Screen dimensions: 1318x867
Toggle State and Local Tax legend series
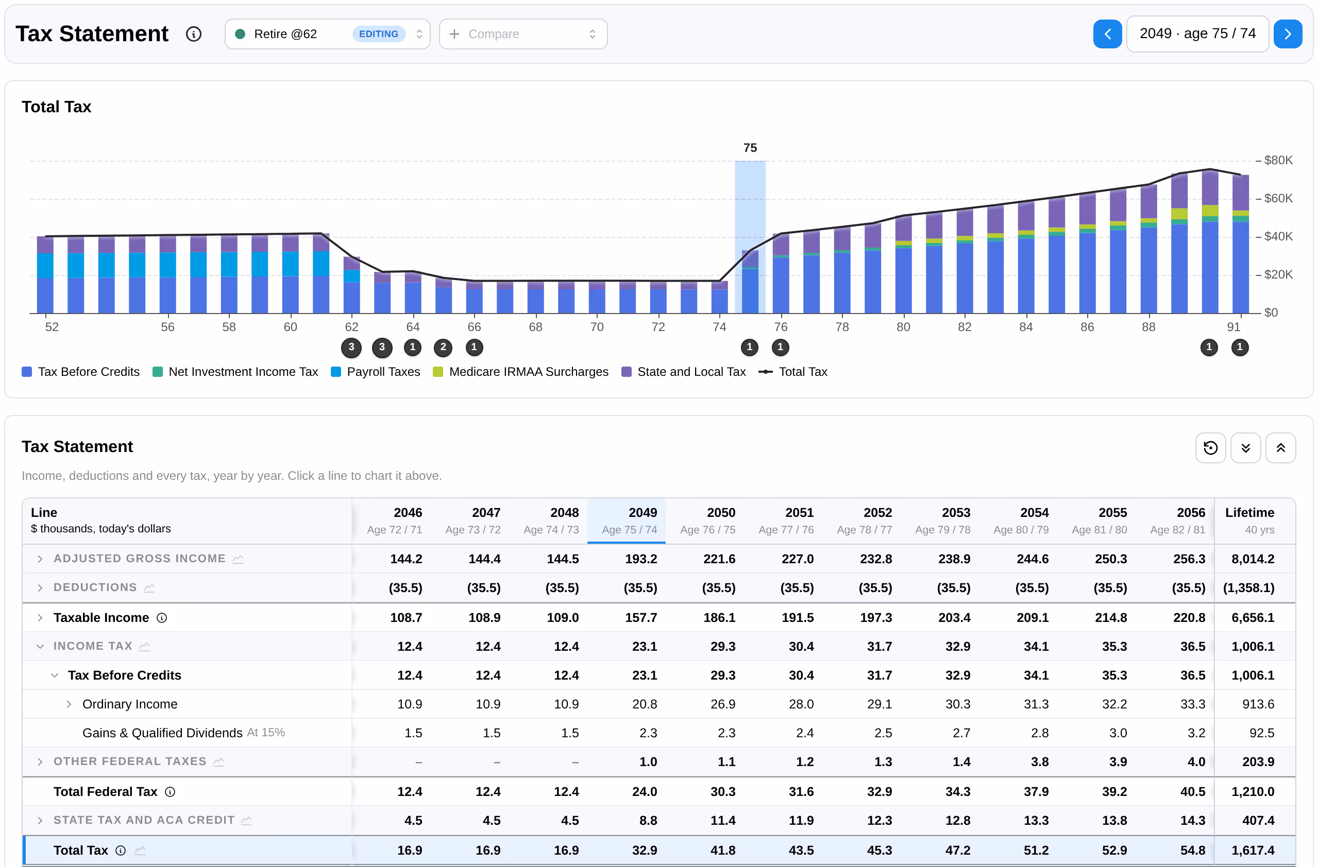[x=683, y=372]
